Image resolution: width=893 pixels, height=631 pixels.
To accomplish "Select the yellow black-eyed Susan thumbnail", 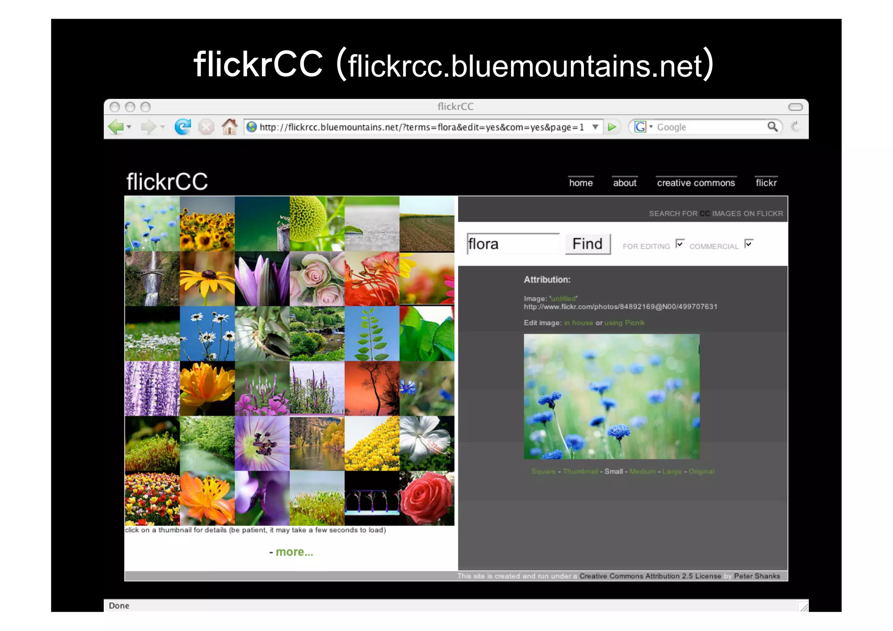I will pyautogui.click(x=207, y=279).
